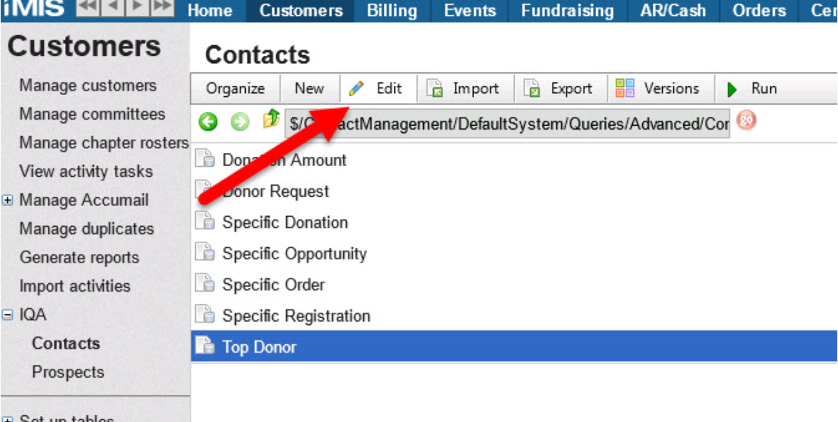Click the Export toolbar button

[x=558, y=88]
